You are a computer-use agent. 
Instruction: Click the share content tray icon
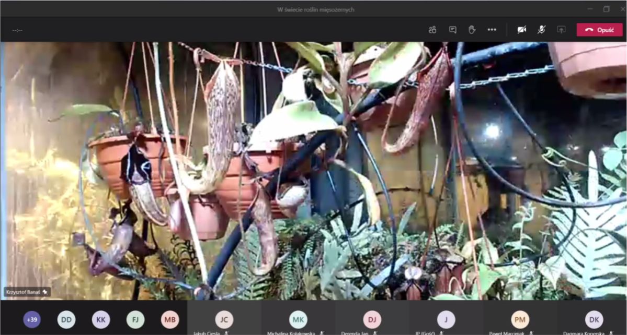[x=561, y=30]
